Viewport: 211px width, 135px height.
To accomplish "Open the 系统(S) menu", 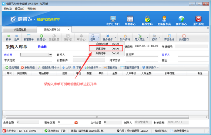I will pos(8,9).
